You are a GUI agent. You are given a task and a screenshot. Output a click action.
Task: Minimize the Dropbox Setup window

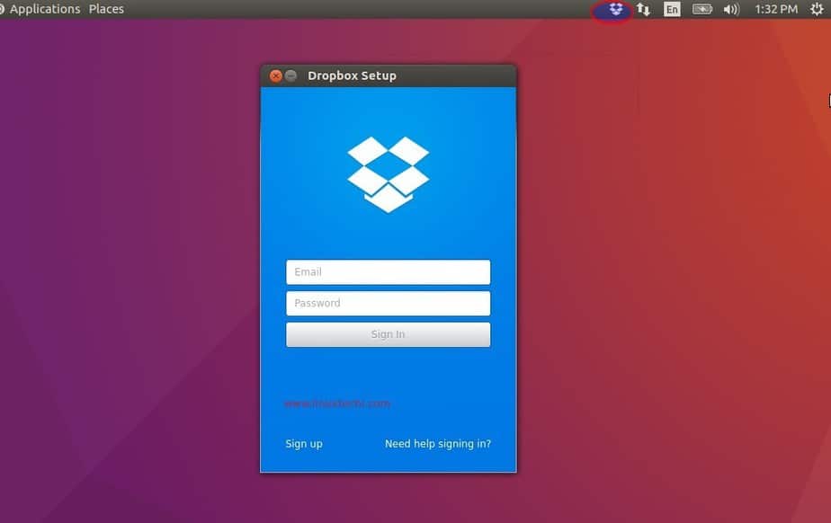291,75
